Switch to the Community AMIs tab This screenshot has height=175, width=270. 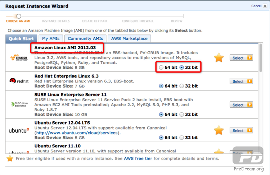point(85,39)
